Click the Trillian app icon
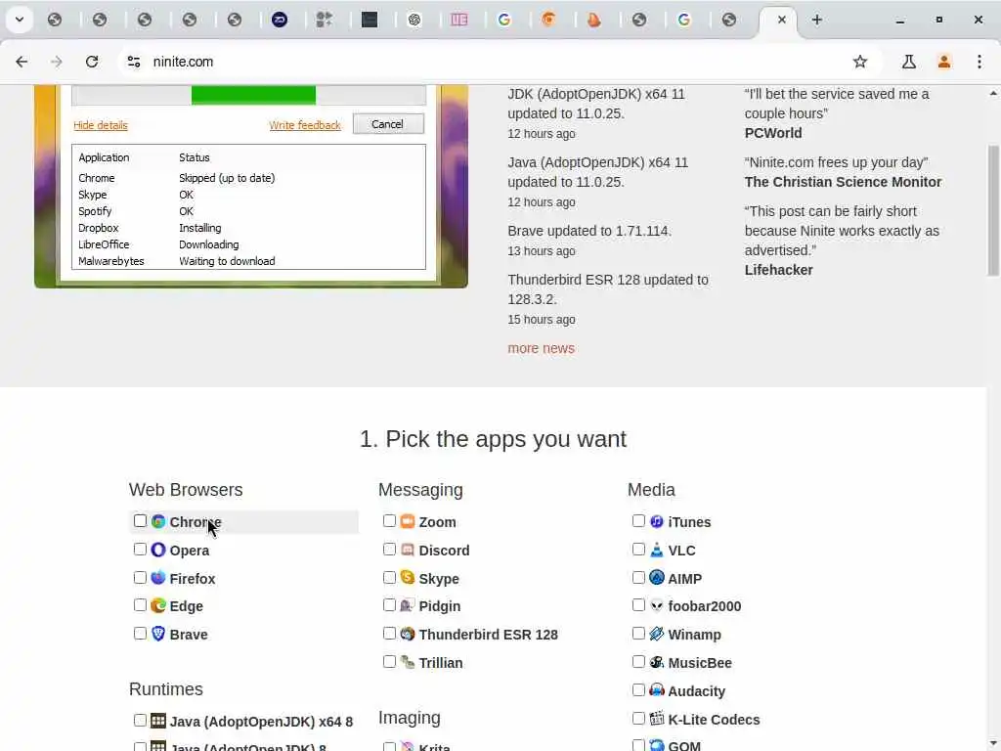The image size is (1001, 751). pyautogui.click(x=408, y=662)
